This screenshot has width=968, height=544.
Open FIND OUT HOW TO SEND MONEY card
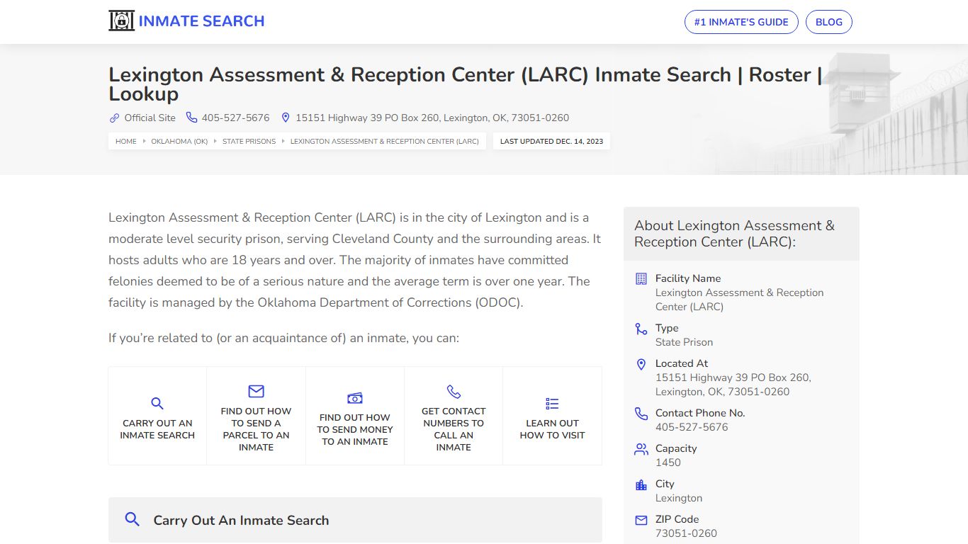coord(355,416)
